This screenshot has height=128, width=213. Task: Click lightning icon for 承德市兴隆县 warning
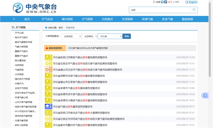(48, 100)
